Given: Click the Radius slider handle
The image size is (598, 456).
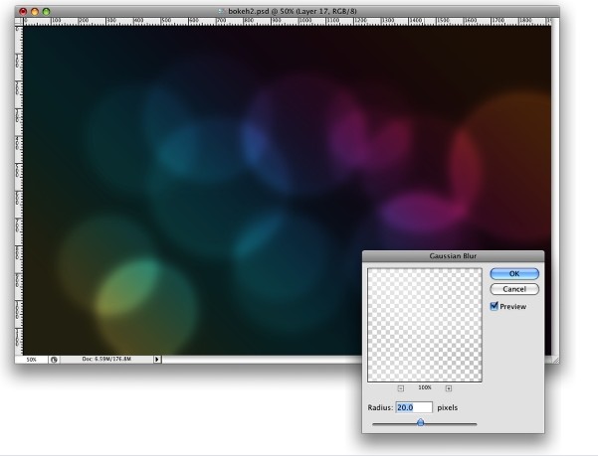Looking at the screenshot, I should coord(420,422).
